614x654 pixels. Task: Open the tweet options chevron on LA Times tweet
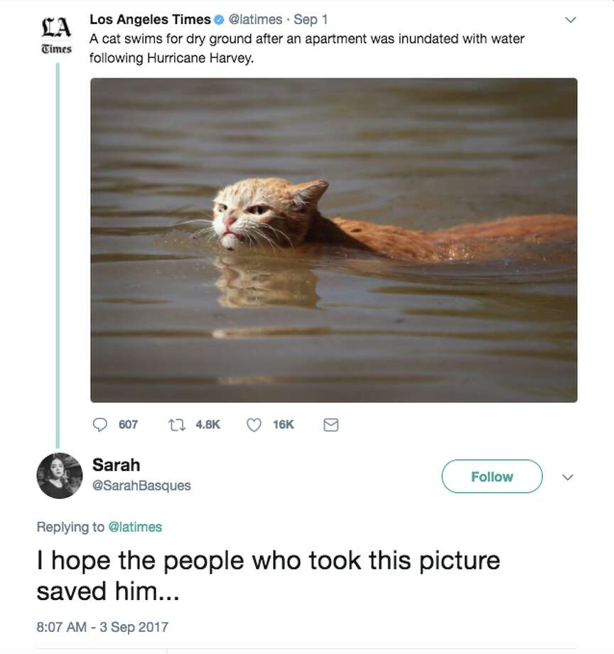(x=571, y=20)
